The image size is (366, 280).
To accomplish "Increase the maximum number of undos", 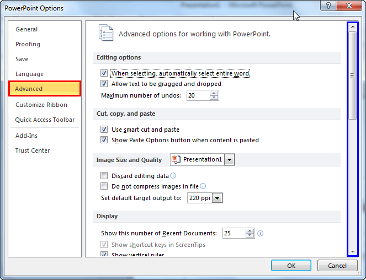I will click(214, 93).
